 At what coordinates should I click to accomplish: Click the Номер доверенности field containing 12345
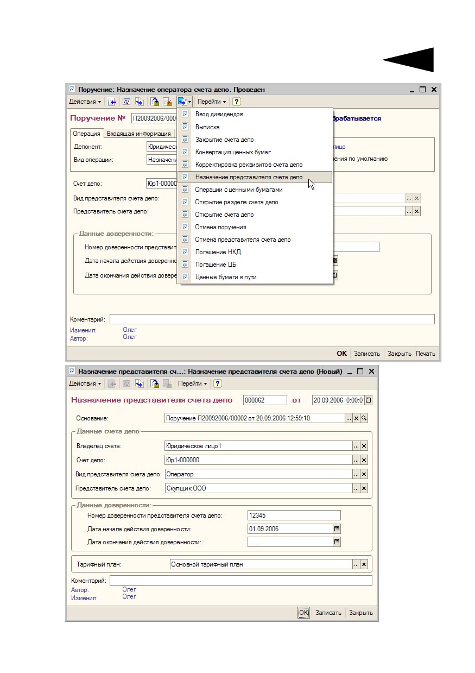coord(294,515)
